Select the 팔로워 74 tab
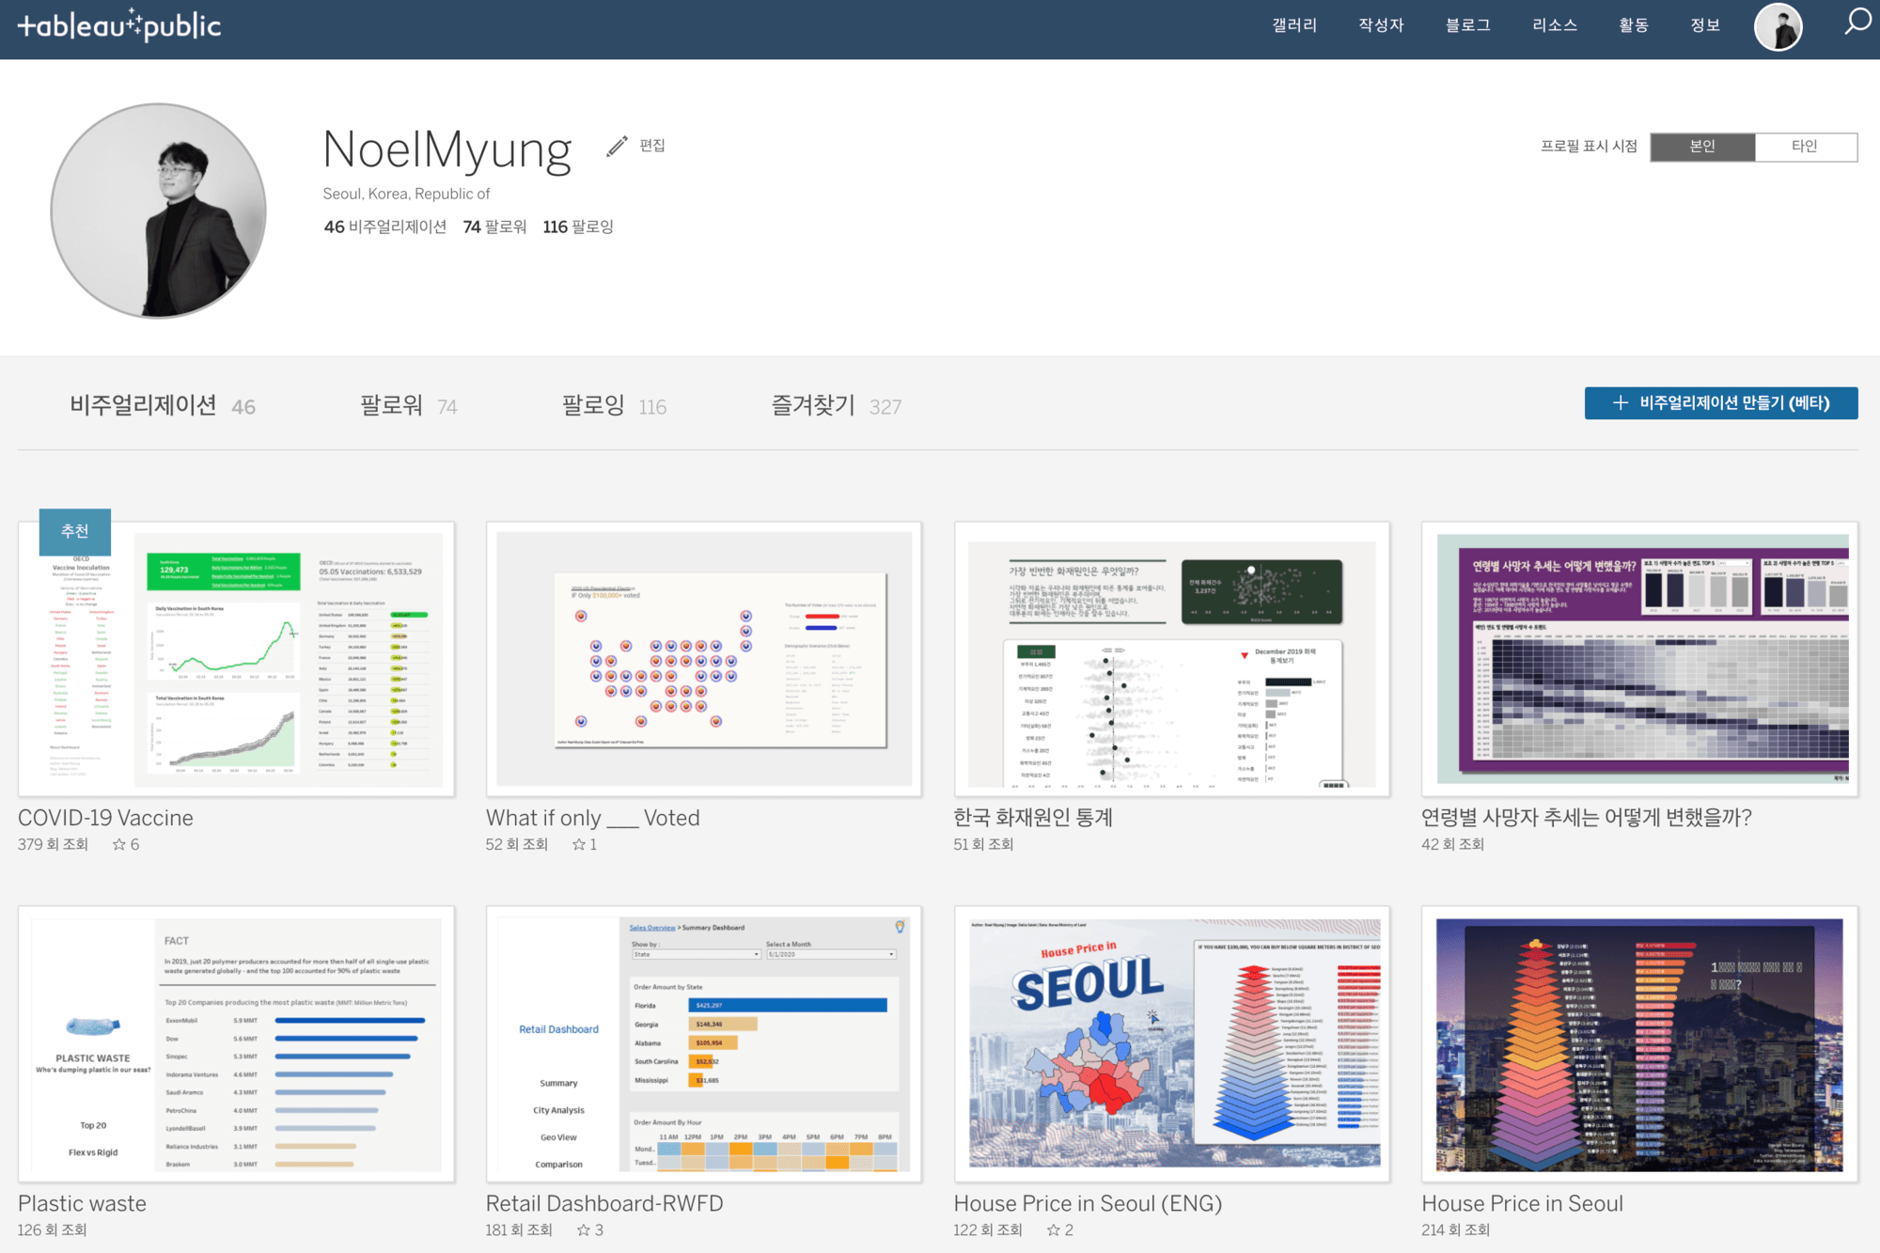Image resolution: width=1880 pixels, height=1253 pixels. 408,406
